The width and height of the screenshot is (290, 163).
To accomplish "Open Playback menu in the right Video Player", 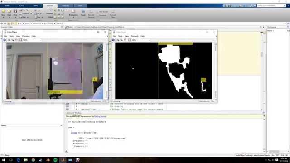I will (135, 36).
